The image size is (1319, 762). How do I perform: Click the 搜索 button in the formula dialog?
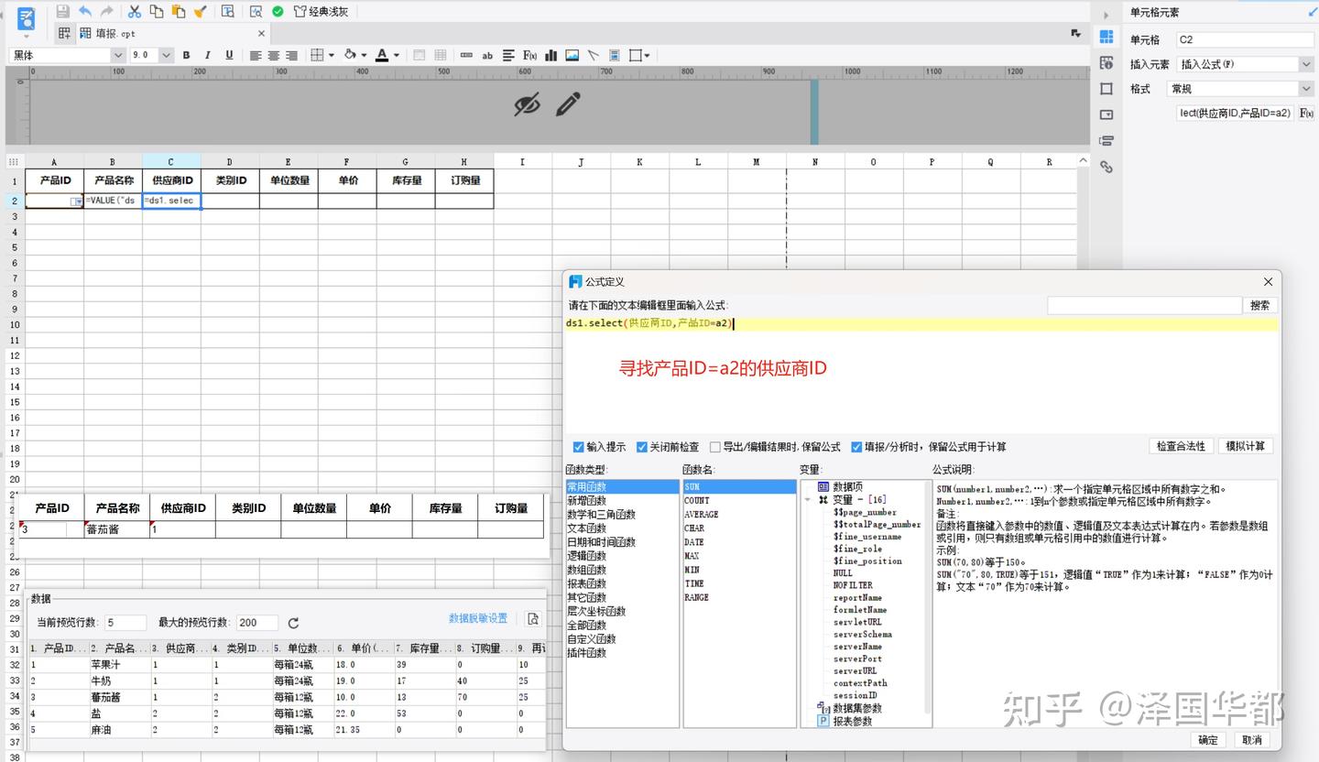point(1260,305)
